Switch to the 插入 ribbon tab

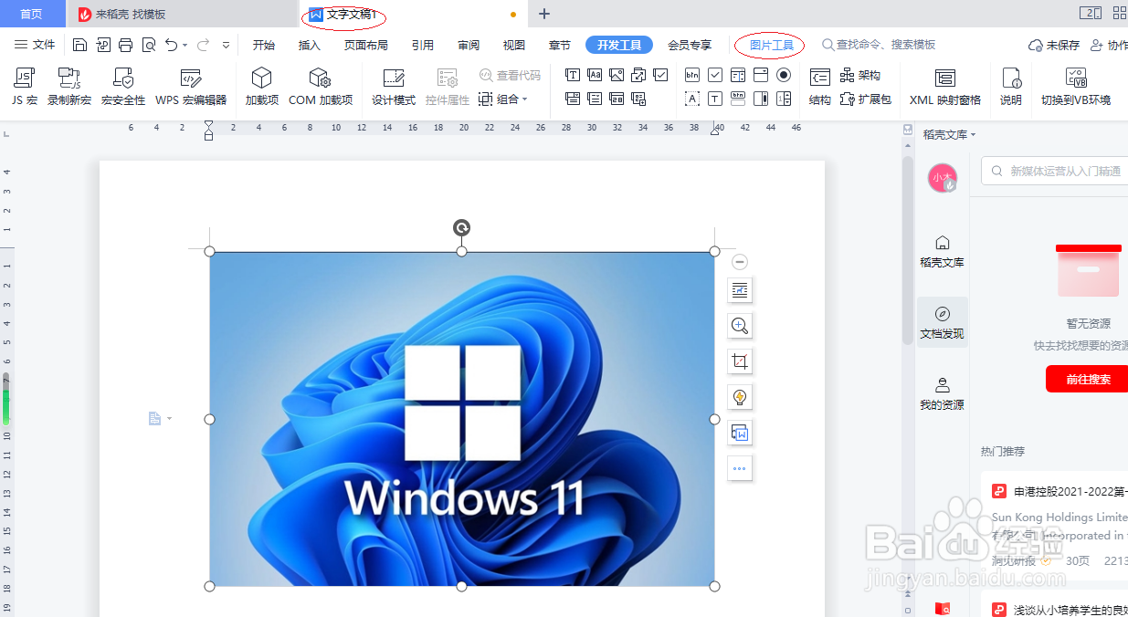(x=310, y=45)
